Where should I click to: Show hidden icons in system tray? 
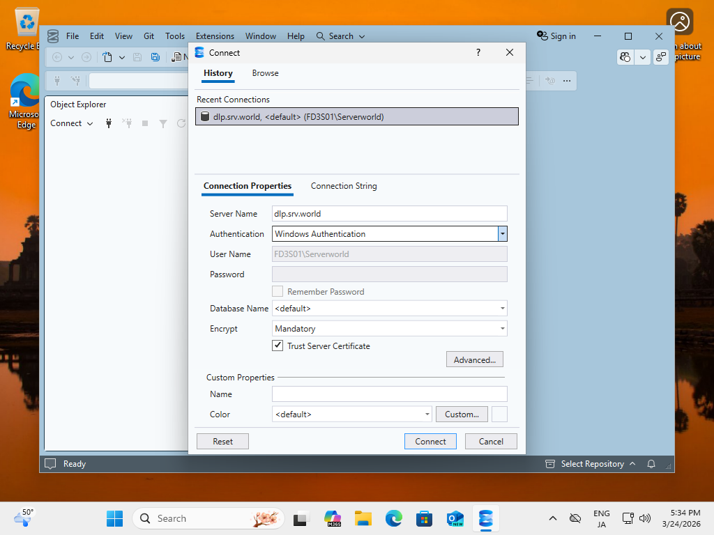point(553,518)
